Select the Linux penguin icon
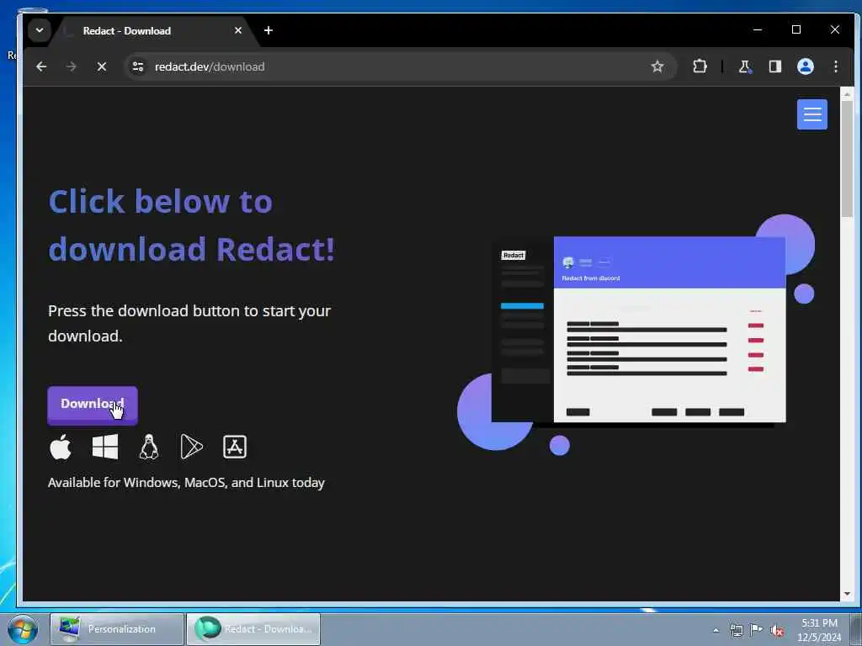This screenshot has width=862, height=646. point(149,447)
